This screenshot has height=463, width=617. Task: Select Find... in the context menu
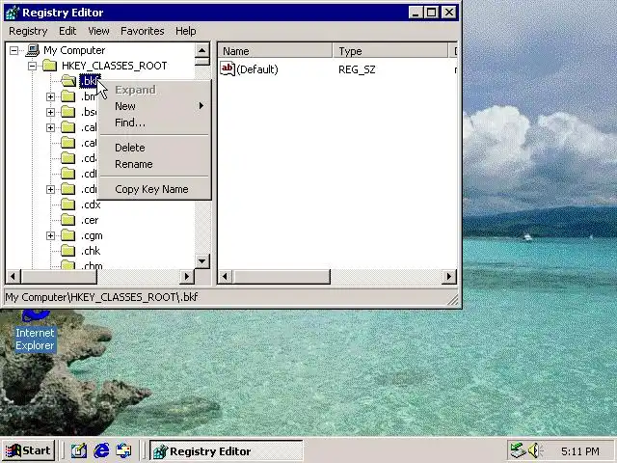[154, 123]
